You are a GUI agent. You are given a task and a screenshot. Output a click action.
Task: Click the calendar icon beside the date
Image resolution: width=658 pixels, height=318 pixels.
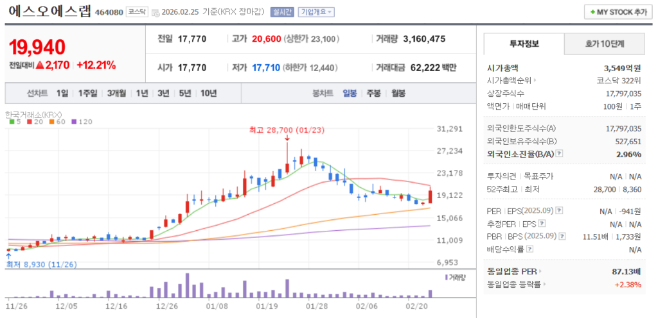(156, 12)
